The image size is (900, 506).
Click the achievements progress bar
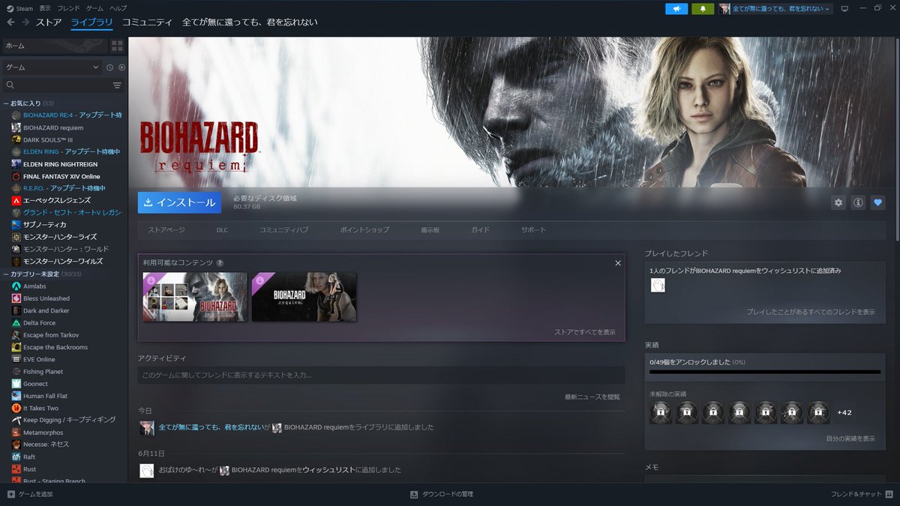[765, 372]
